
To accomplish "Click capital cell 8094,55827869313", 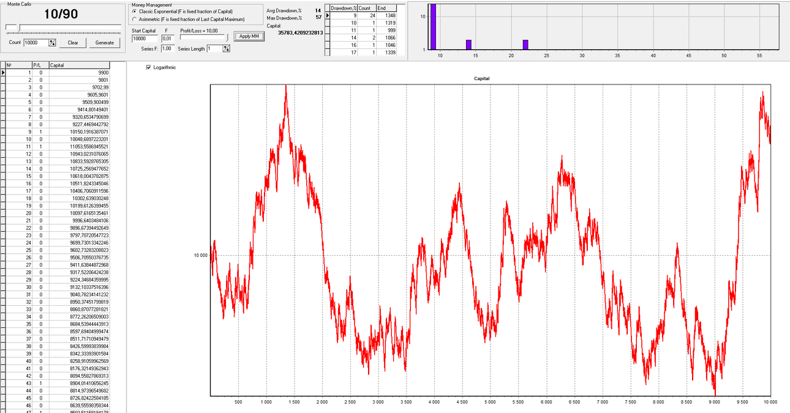I will 79,376.
